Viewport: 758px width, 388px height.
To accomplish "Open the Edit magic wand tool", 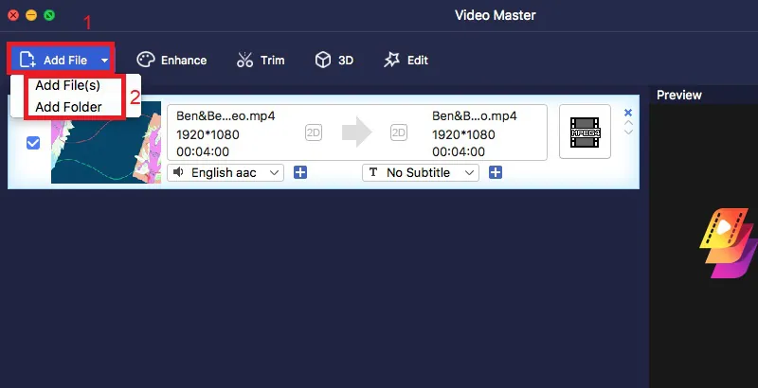I will point(406,61).
